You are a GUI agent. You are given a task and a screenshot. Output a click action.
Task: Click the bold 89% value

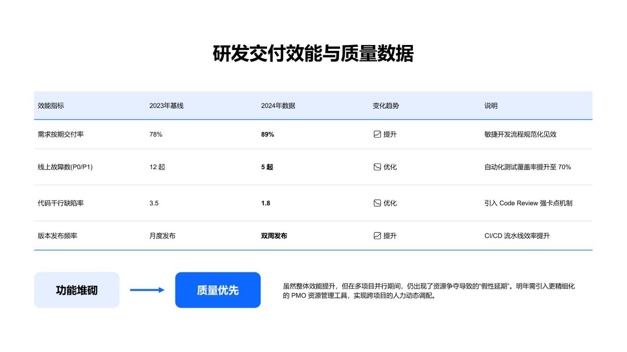coord(267,134)
